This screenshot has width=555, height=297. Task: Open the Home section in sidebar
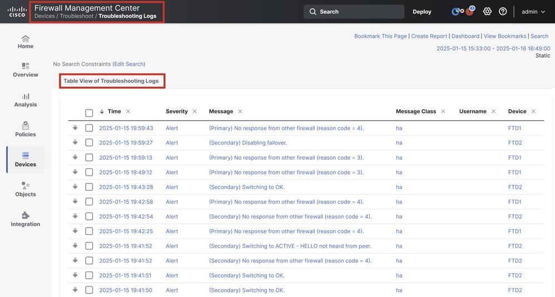[x=26, y=42]
